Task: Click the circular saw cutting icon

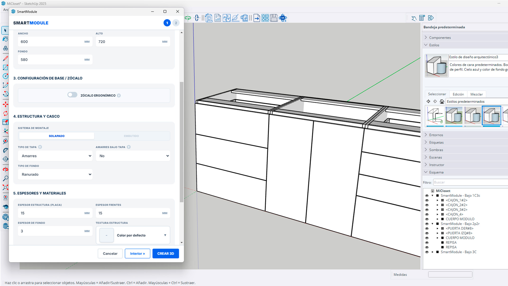Action: point(235,18)
